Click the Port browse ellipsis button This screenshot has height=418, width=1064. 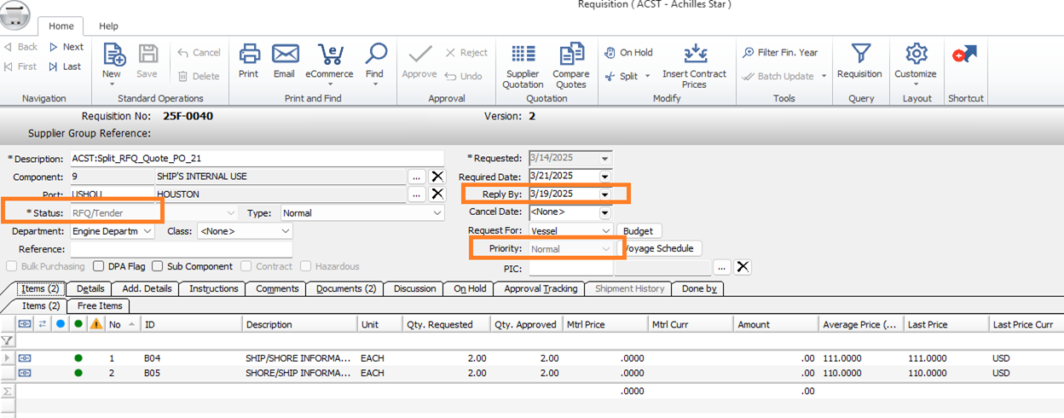(x=417, y=194)
